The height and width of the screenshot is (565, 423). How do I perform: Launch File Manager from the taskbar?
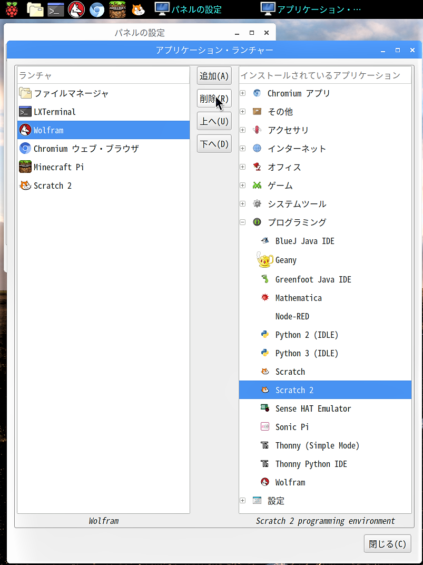click(x=35, y=9)
